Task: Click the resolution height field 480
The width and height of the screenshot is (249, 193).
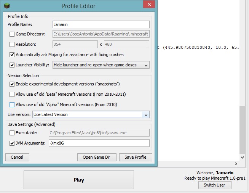Action: point(126,44)
